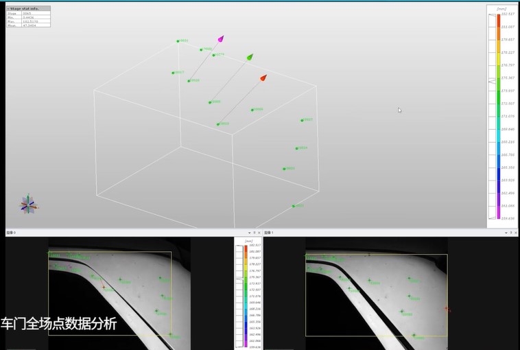Viewport: 520px width, 350px height.
Task: Click the green displacement arrow head
Action: tap(250, 57)
